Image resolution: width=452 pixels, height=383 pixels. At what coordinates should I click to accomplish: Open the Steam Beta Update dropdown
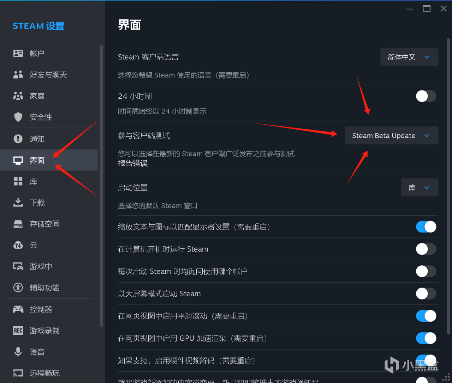[392, 136]
